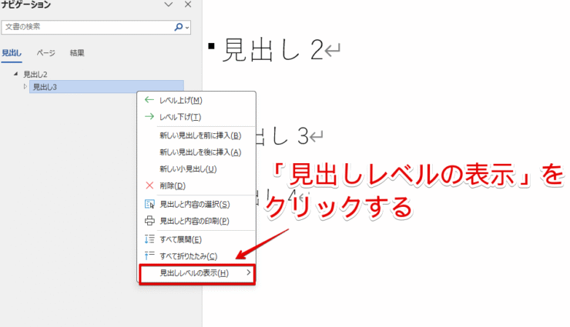Close the ナビゲーション pane

pos(188,5)
